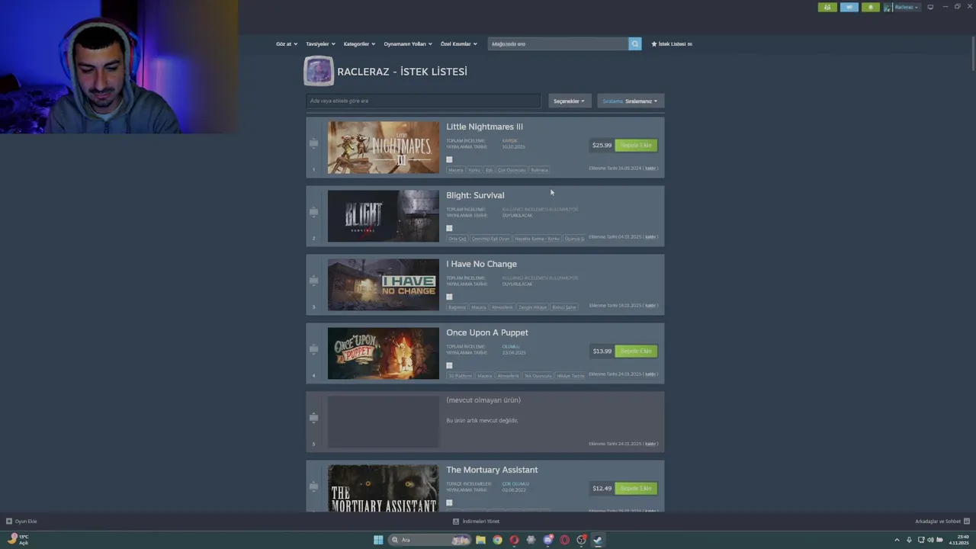The width and height of the screenshot is (976, 549).
Task: Click the reorder handle for The Mortuary Assistant
Action: [x=313, y=486]
